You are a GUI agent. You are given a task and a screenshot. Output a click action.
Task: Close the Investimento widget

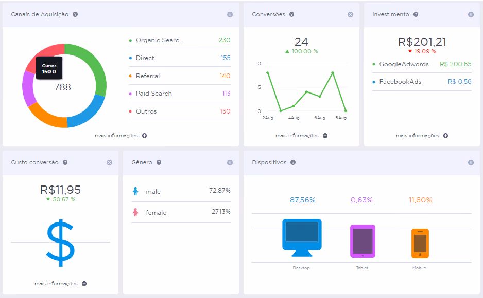tap(471, 15)
